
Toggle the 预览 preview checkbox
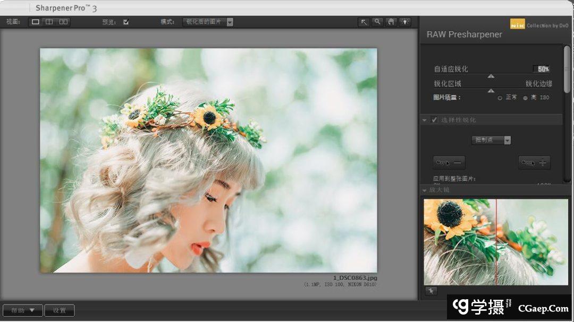(x=126, y=22)
